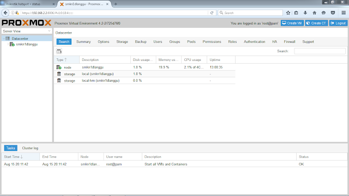Screen dimensions: 349x196
Task: Open the Pools tab
Action: (x=191, y=41)
